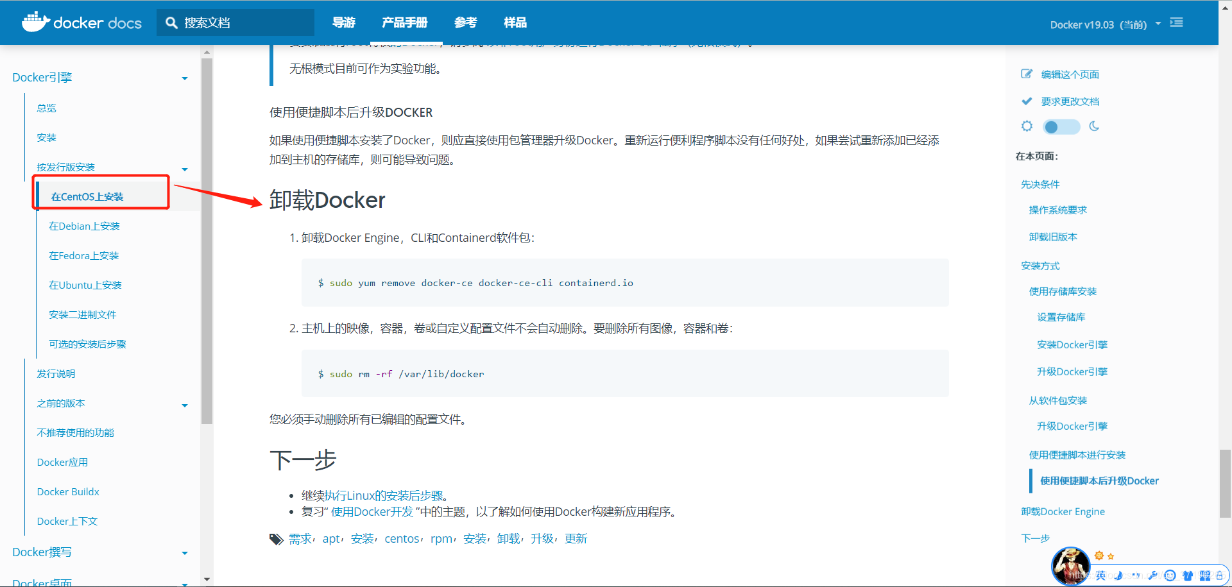Click the request docs changes checkmark icon
1232x587 pixels.
[x=1027, y=101]
